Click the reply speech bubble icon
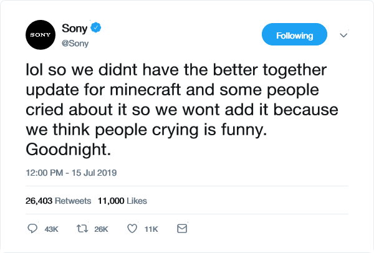 click(32, 229)
